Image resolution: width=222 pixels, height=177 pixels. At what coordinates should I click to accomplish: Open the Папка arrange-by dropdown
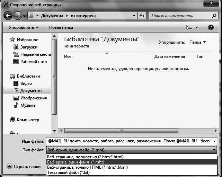(x=197, y=42)
